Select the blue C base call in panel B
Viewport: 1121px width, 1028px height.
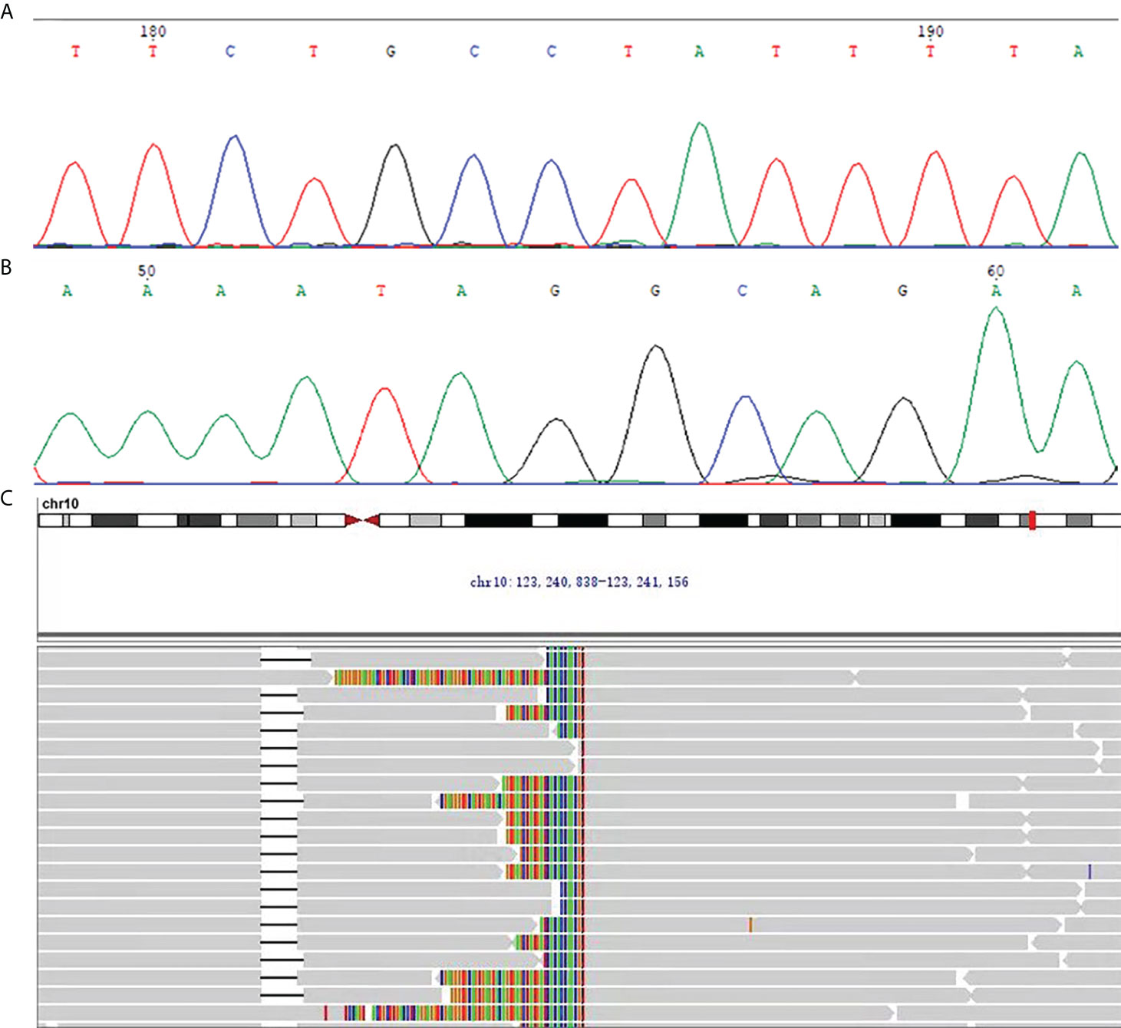(x=742, y=291)
